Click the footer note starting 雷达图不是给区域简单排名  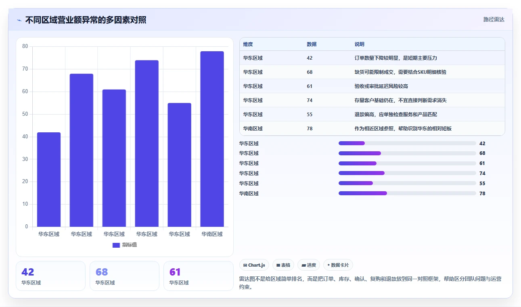point(370,283)
